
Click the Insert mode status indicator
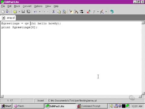tap(40, 101)
